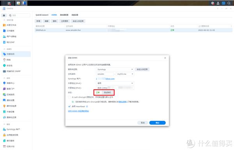Image resolution: width=234 pixels, height=150 pixels.
Task: Click the search magnifier in the top-right taskbar
Action: [229, 3]
